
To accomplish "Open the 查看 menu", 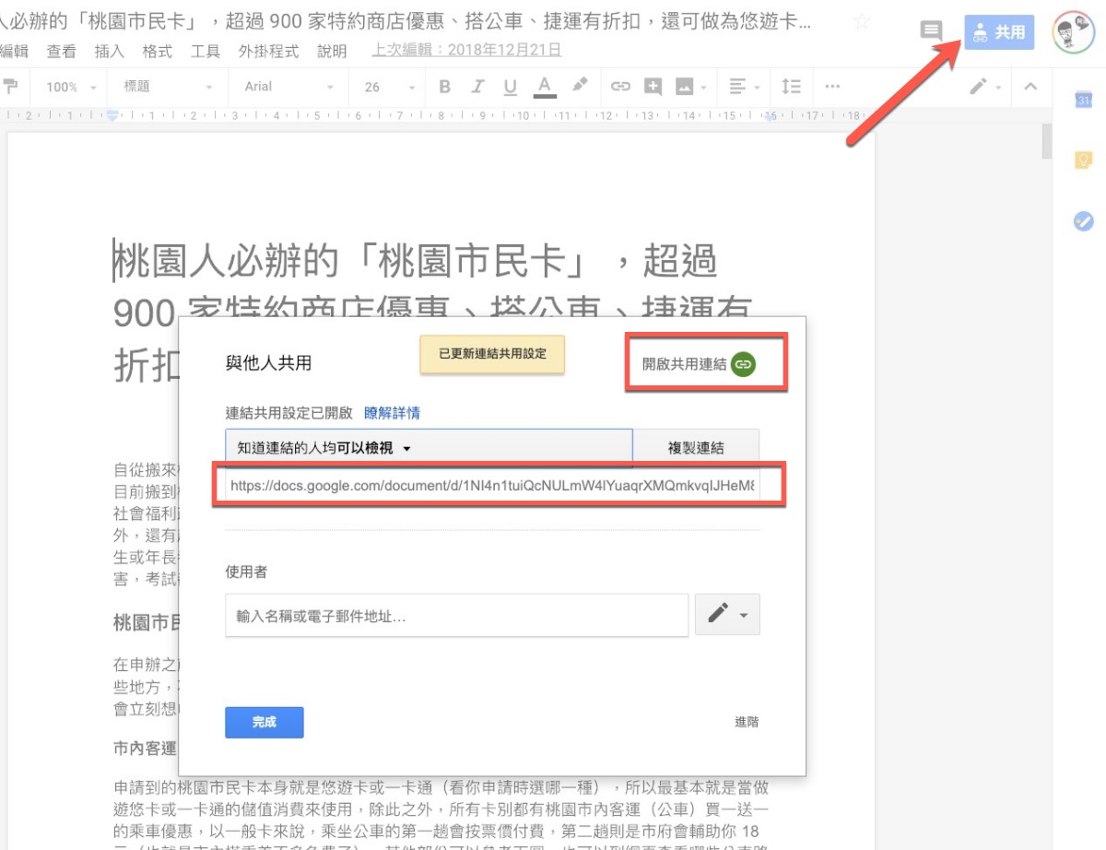I will 62,52.
